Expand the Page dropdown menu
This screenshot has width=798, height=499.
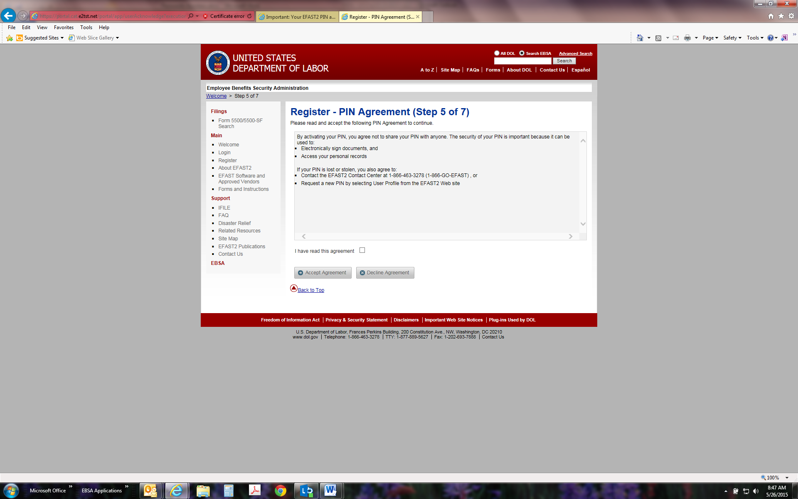click(x=710, y=38)
